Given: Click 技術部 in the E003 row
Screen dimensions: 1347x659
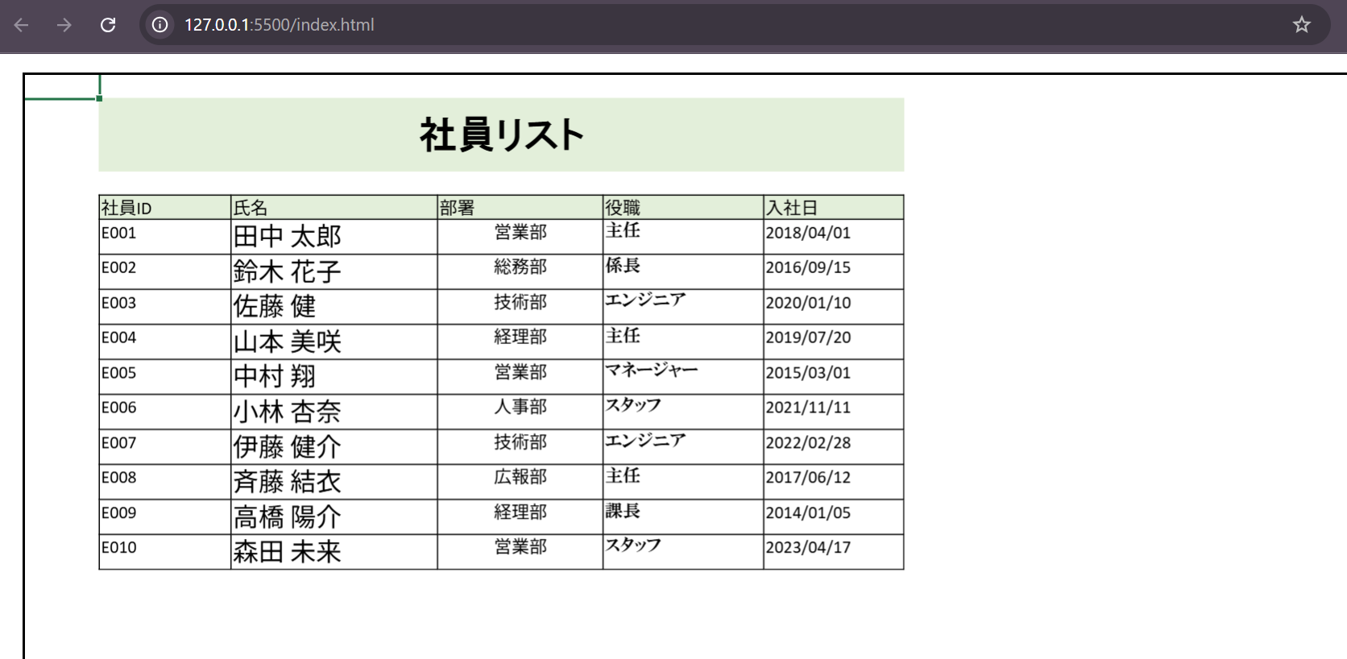Looking at the screenshot, I should click(520, 302).
